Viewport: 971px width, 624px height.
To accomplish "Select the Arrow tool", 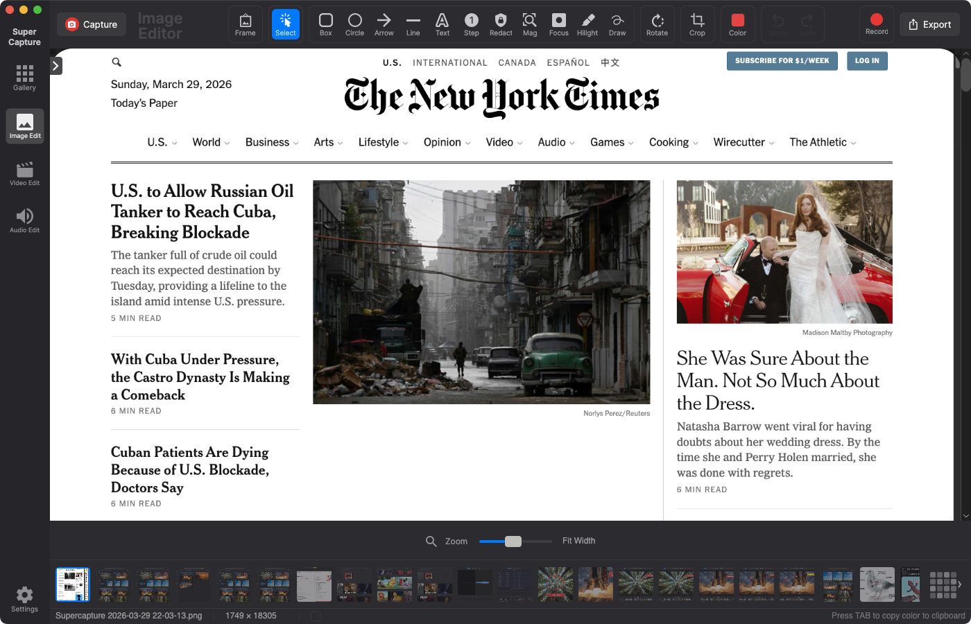I will tap(384, 24).
